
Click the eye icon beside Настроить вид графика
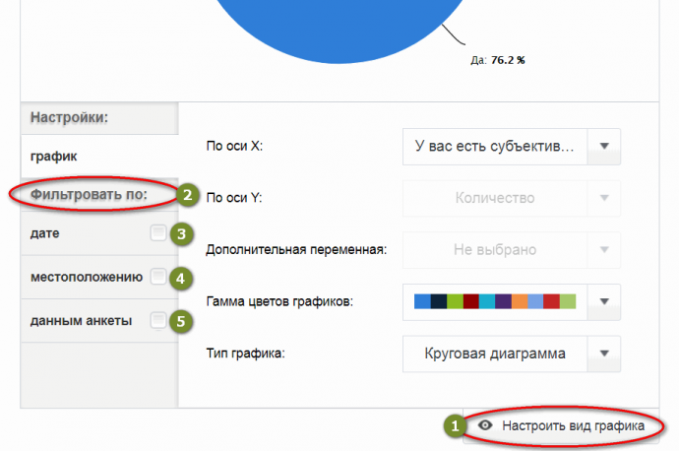(485, 425)
